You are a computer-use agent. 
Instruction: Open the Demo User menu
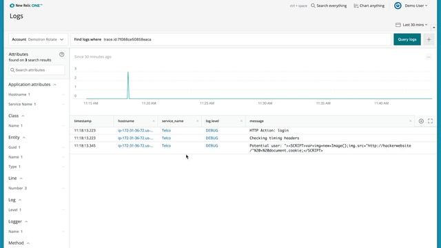pyautogui.click(x=416, y=6)
